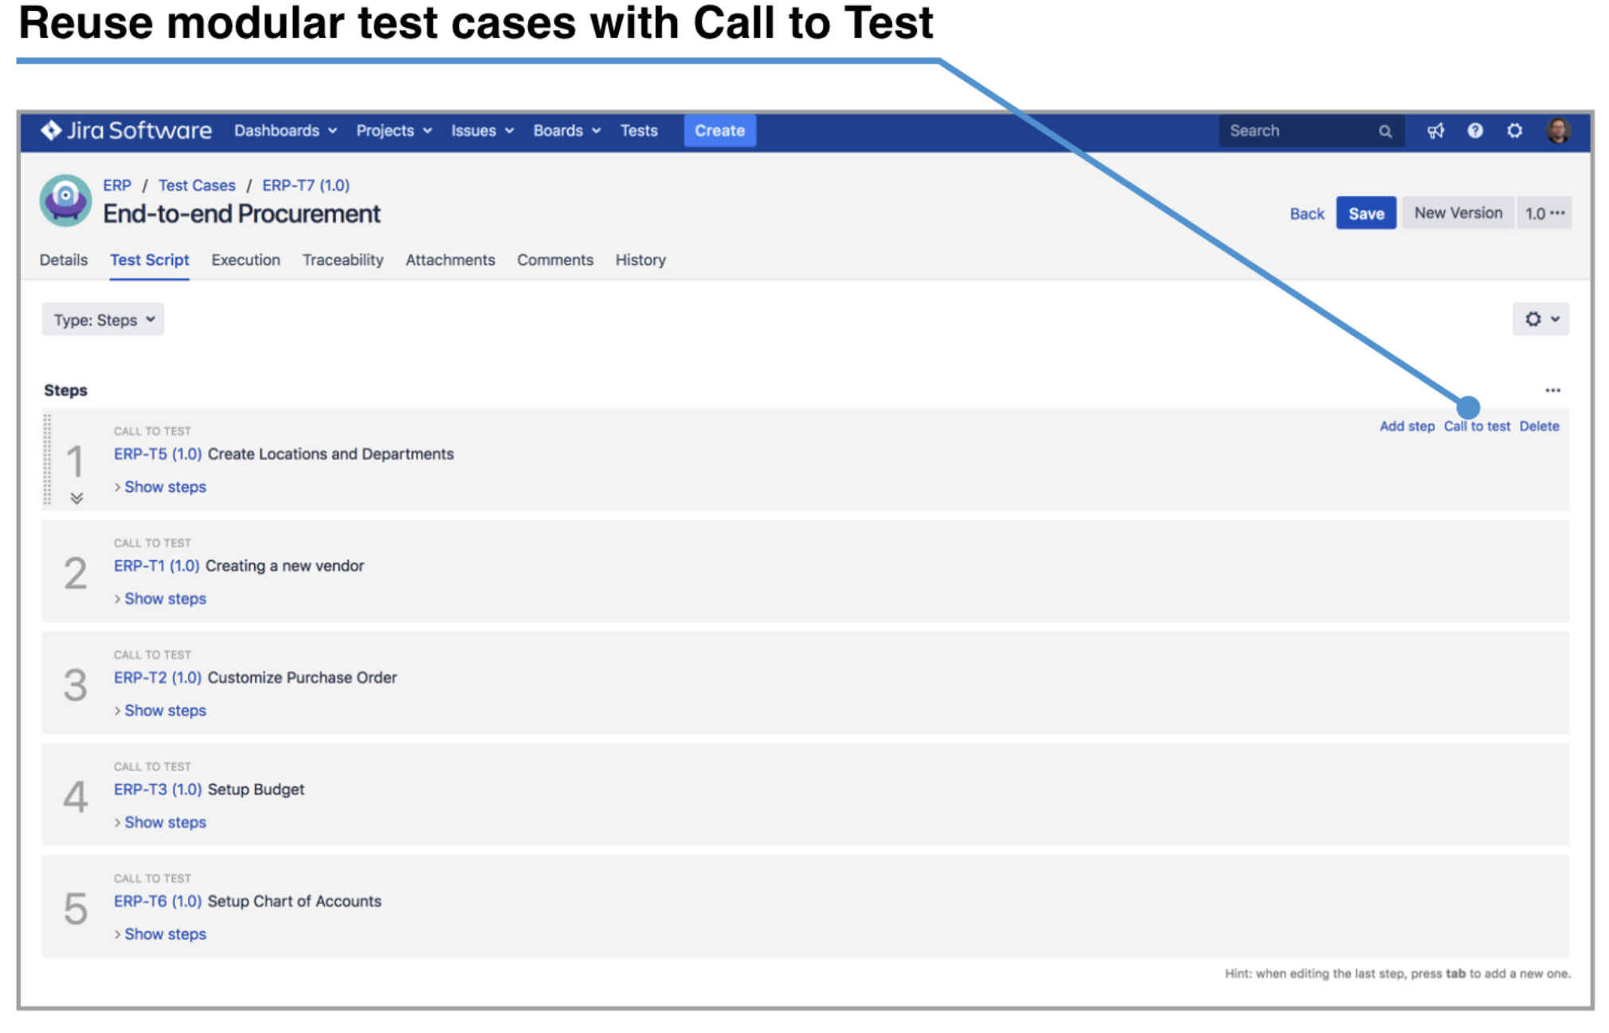Click the user profile avatar
1609x1033 pixels.
tap(1558, 131)
